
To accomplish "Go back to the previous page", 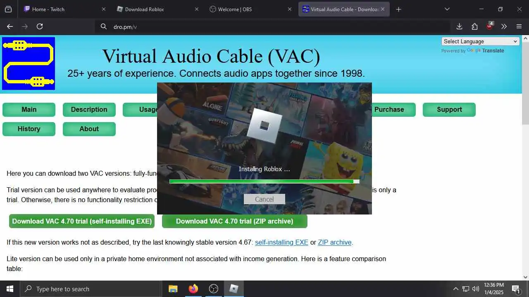I will pyautogui.click(x=10, y=26).
